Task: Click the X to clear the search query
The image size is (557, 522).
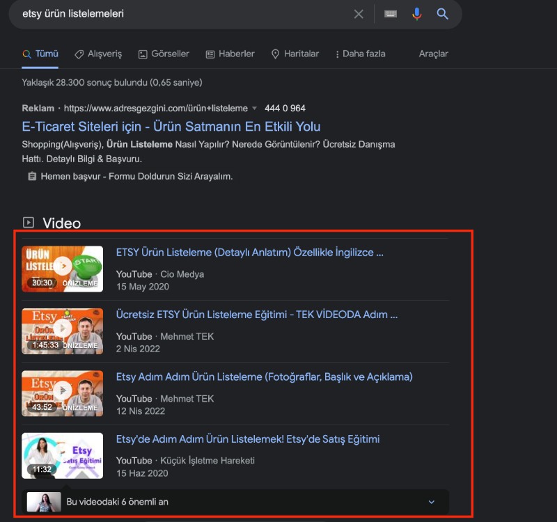Action: 359,14
